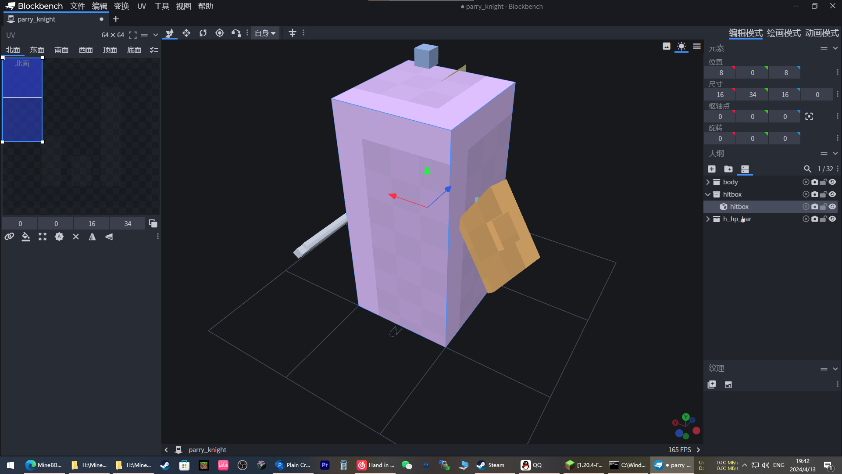Switch to the 东面 UV face tab
The height and width of the screenshot is (474, 842).
point(37,50)
